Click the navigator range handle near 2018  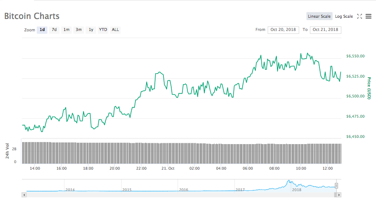[336, 185]
